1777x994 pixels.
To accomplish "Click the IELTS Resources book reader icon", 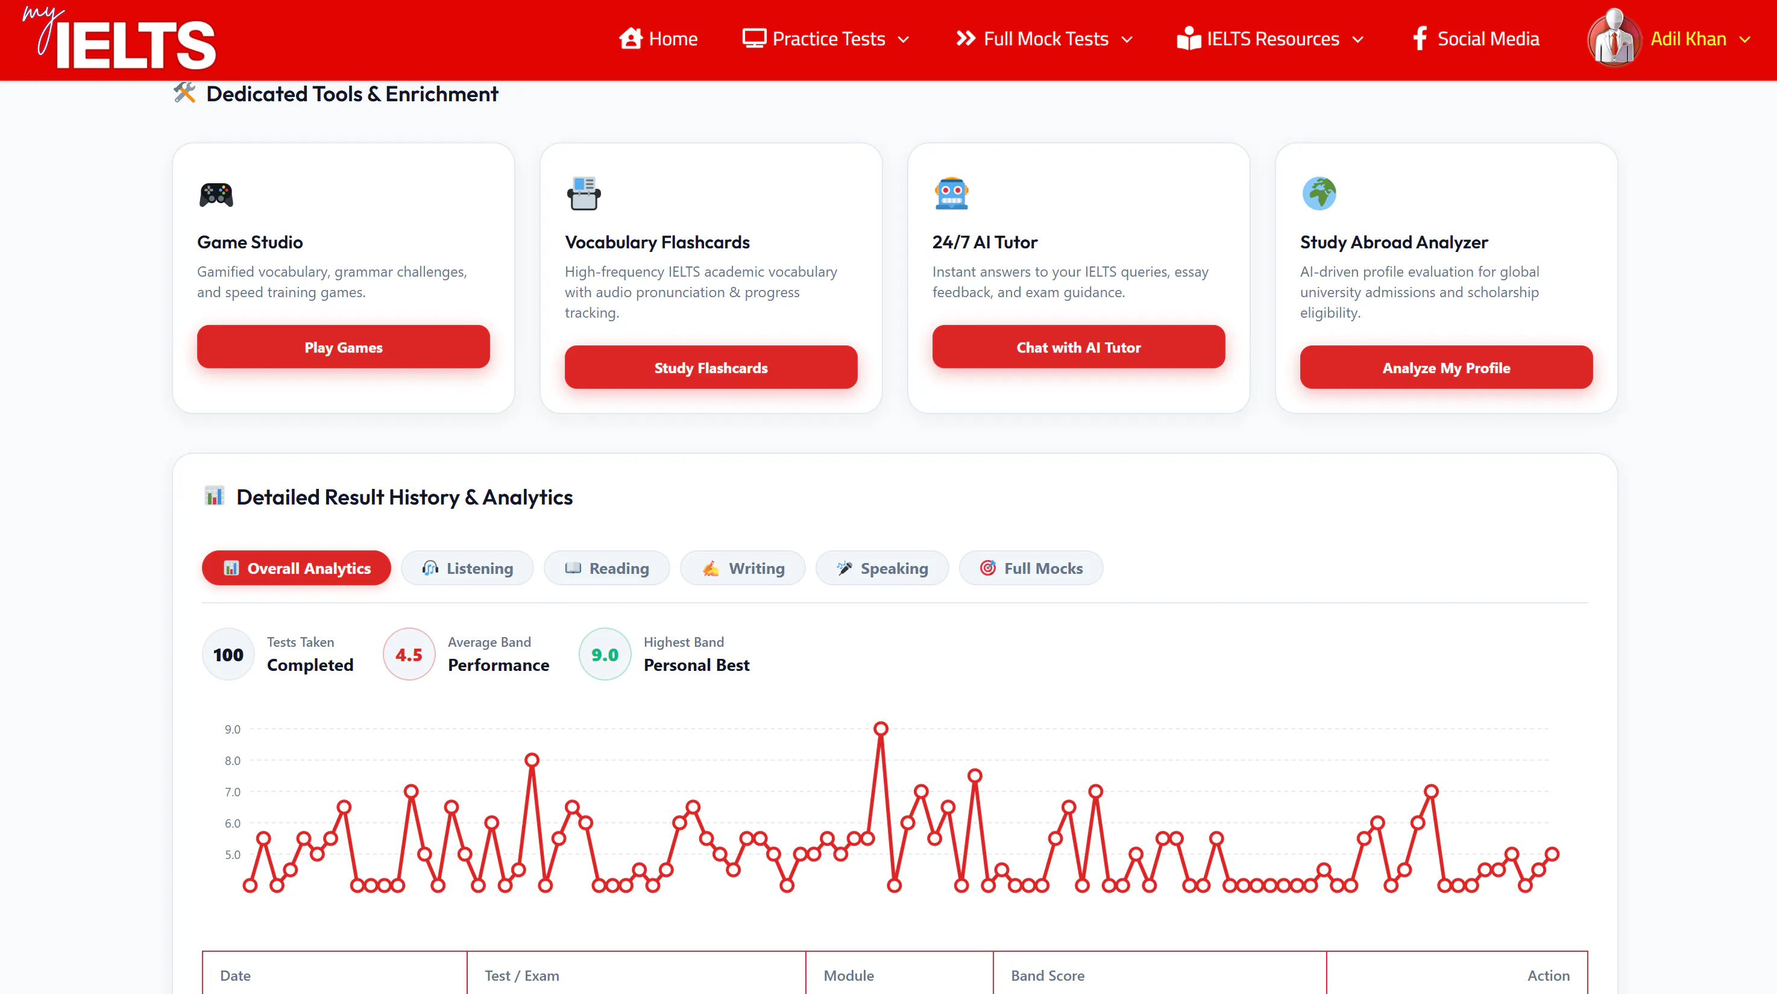I will [1189, 39].
